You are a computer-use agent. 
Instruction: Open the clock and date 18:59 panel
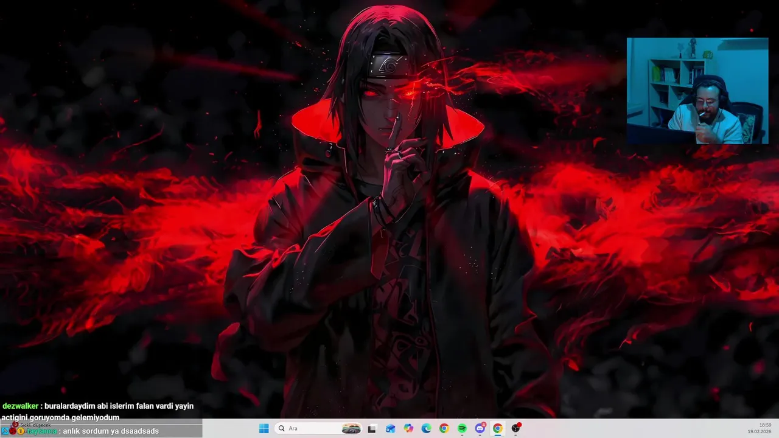[x=759, y=428]
